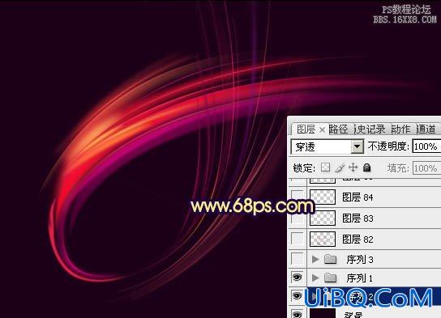Open the 穿透 blend mode dropdown
Viewport: 441px width, 318px height.
[357, 146]
